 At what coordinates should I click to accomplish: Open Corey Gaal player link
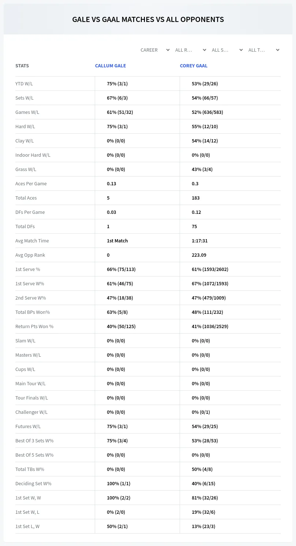tap(194, 66)
